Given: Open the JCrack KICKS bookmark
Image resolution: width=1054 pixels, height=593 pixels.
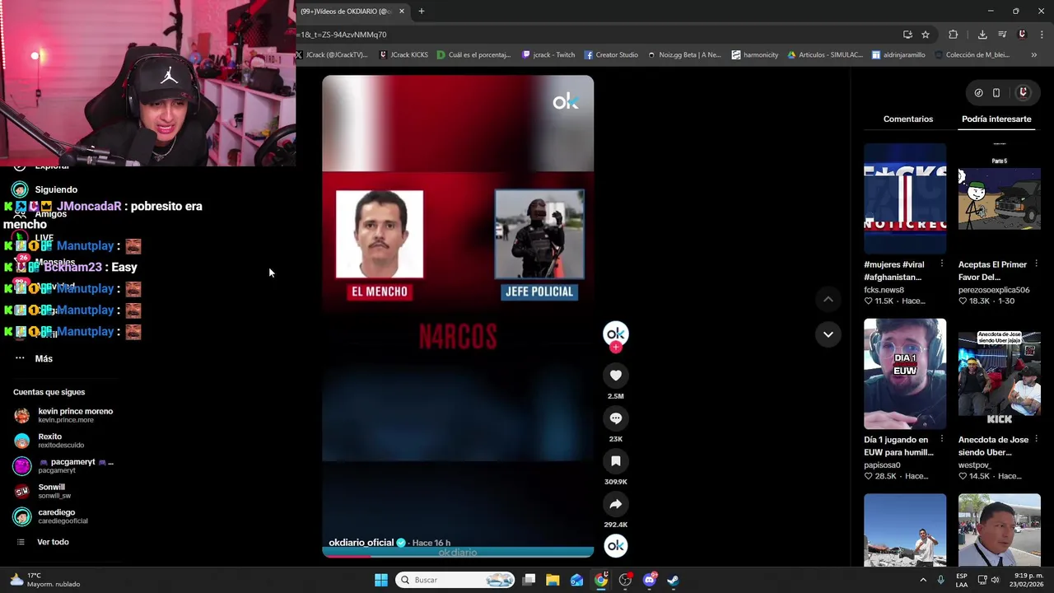Looking at the screenshot, I should pyautogui.click(x=403, y=55).
